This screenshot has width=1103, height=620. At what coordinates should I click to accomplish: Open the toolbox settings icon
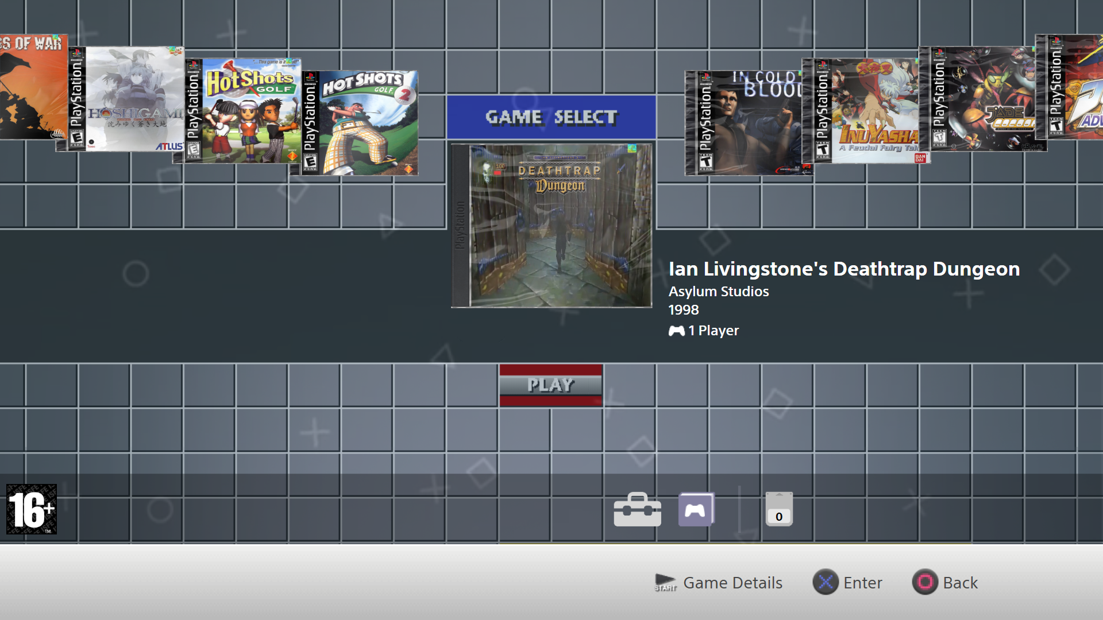(637, 509)
